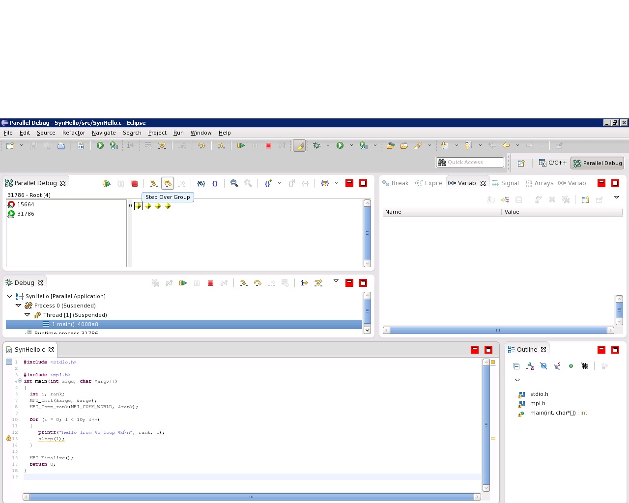Screen dimensions: 629x503
Task: Open the Refactor menu
Action: pos(74,133)
